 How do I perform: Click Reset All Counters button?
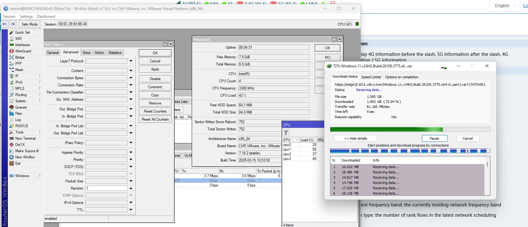(x=155, y=119)
